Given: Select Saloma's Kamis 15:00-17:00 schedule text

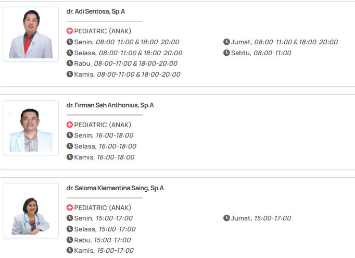Looking at the screenshot, I should [115, 251].
